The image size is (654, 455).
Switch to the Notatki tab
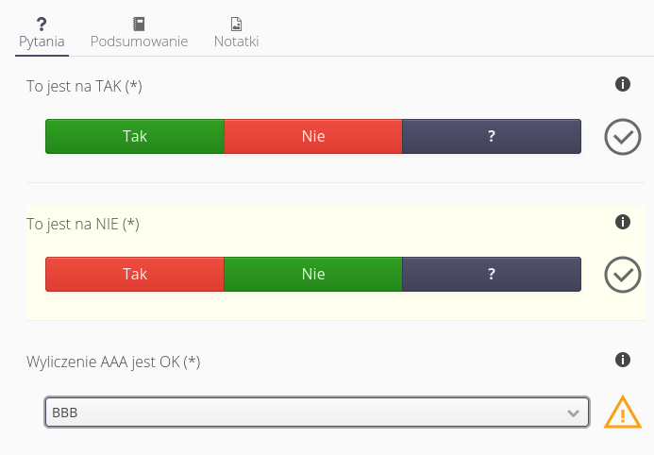click(236, 41)
